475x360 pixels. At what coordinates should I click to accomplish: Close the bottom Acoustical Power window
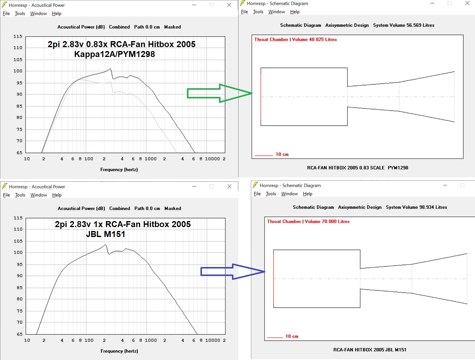[x=229, y=186]
